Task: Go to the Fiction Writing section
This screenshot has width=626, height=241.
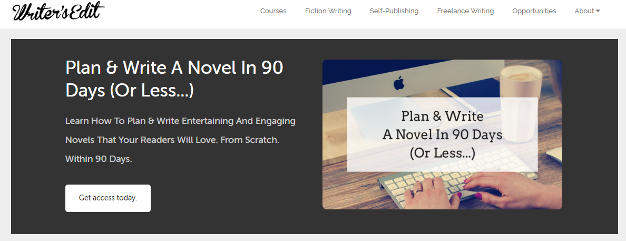Action: pyautogui.click(x=328, y=11)
